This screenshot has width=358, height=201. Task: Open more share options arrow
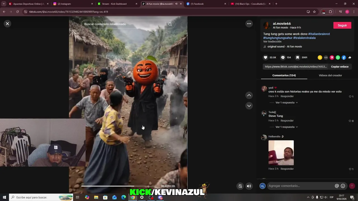(350, 58)
